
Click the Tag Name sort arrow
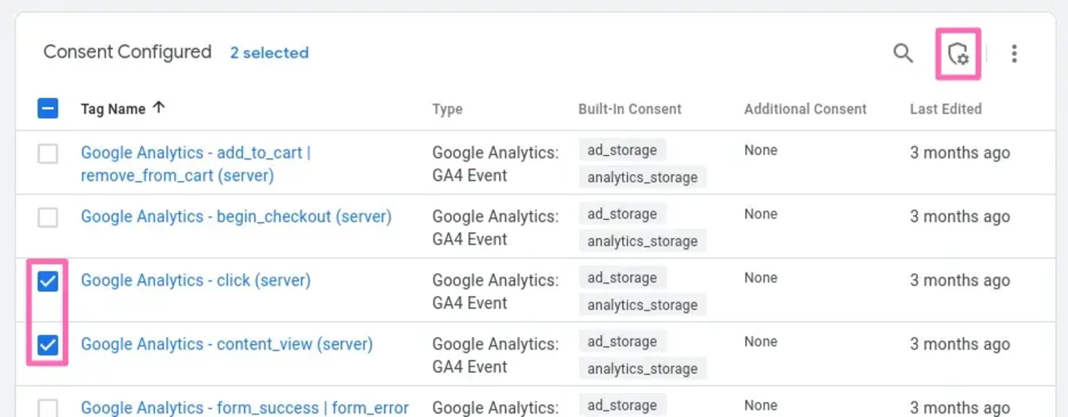(x=159, y=107)
